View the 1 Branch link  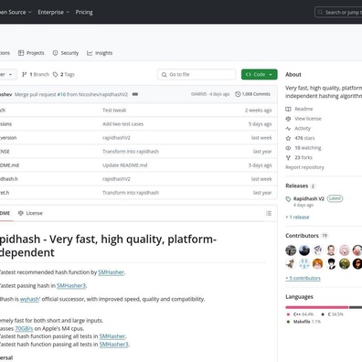click(36, 74)
